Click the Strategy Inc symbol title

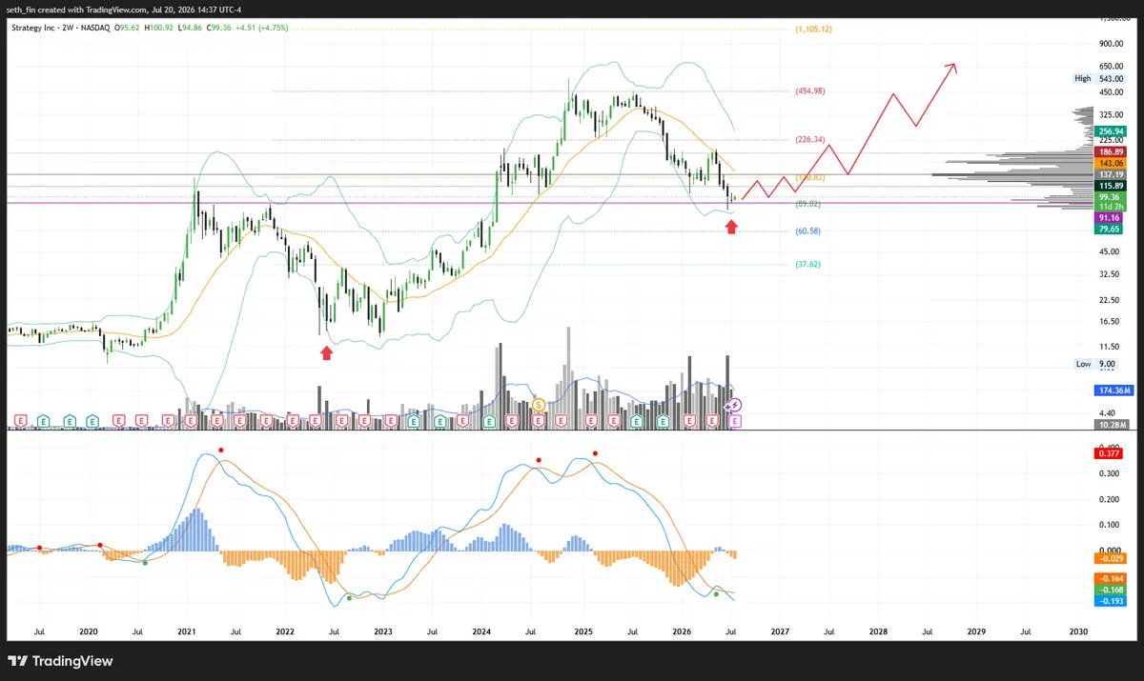click(35, 29)
